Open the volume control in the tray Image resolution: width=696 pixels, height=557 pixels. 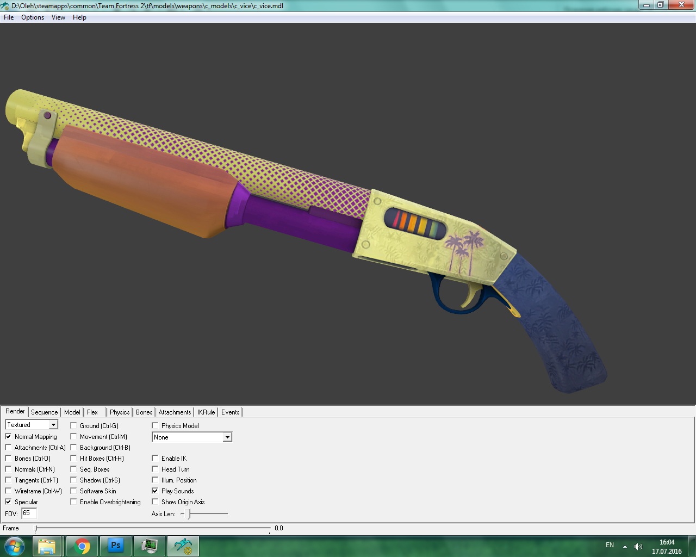pos(638,547)
